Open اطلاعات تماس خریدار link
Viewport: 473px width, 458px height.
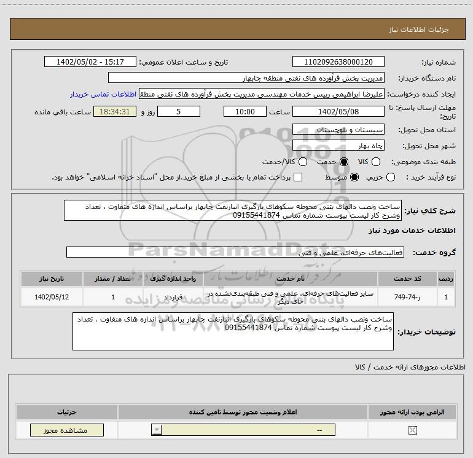tap(103, 95)
